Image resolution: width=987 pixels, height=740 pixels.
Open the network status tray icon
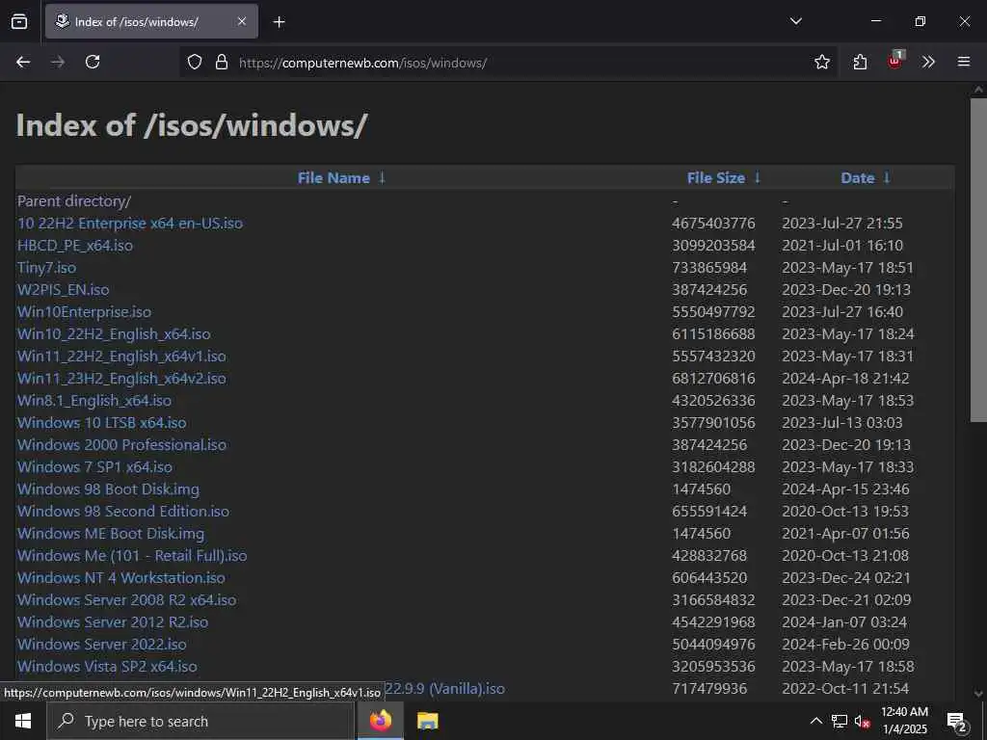point(840,721)
